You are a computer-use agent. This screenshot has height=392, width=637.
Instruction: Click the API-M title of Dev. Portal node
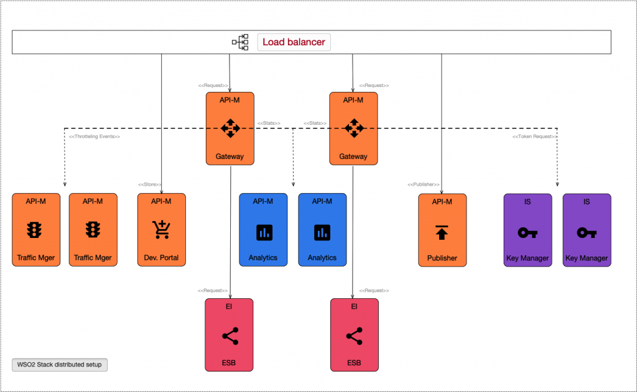coord(161,201)
